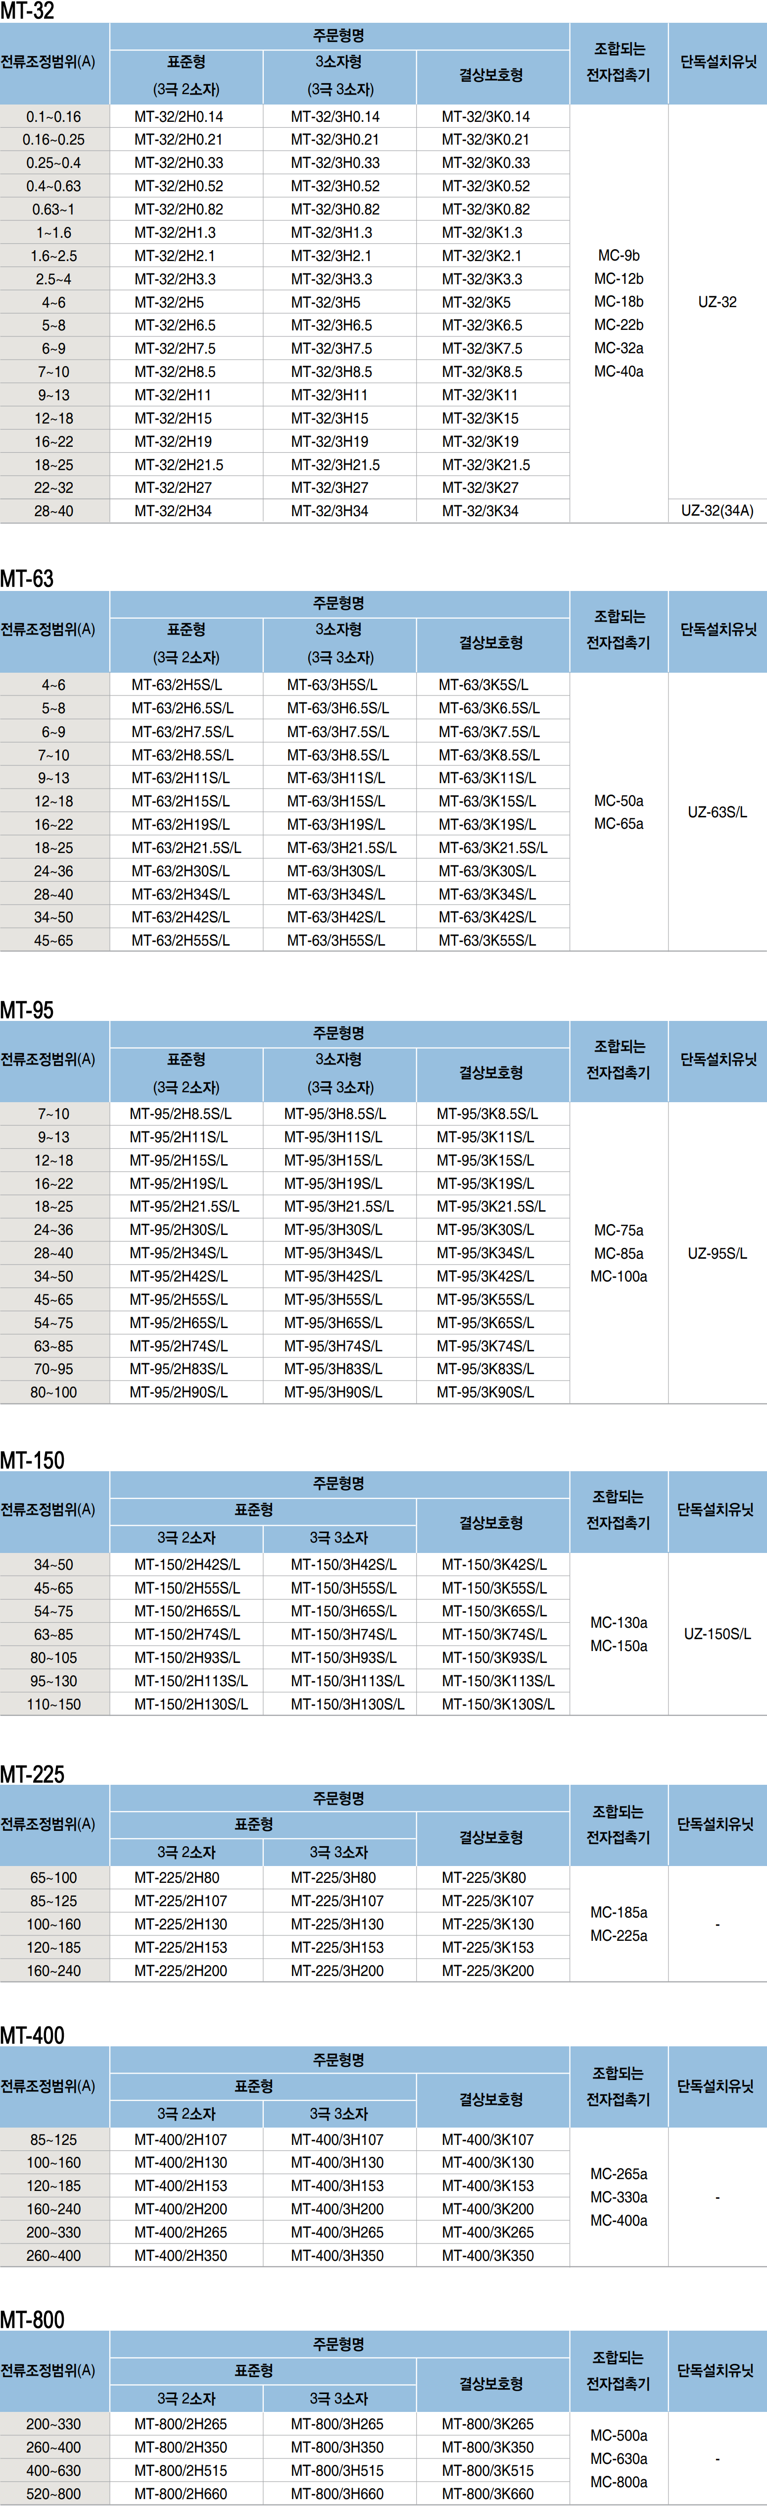Image resolution: width=767 pixels, height=2509 pixels.
Task: Click MC-50a contactor entry
Action: point(619,801)
